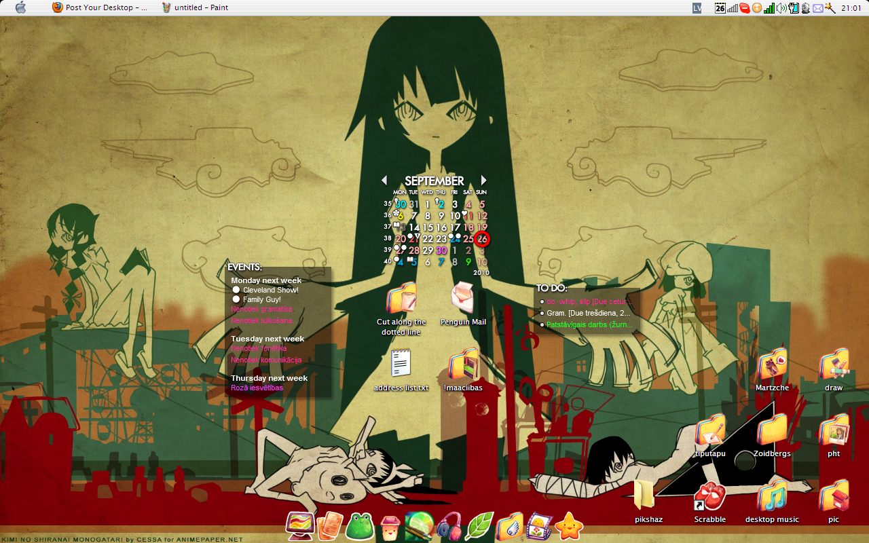Open the Penguin Mail desktop icon
The width and height of the screenshot is (869, 543).
pyautogui.click(x=463, y=303)
